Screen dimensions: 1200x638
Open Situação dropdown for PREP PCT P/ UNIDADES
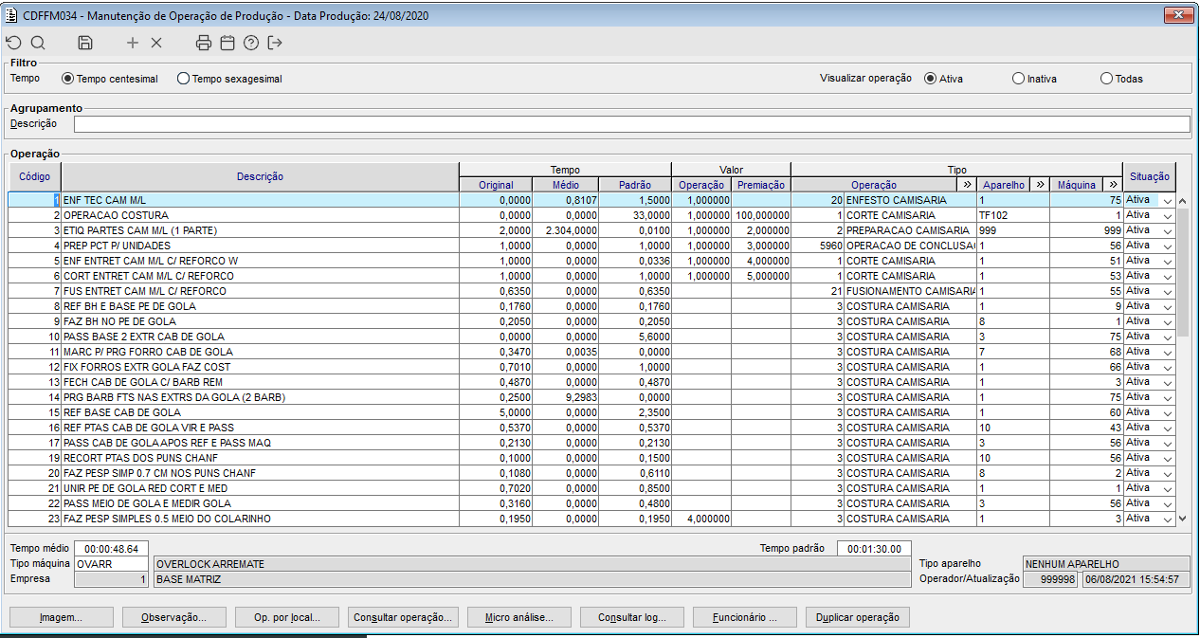click(x=1167, y=246)
